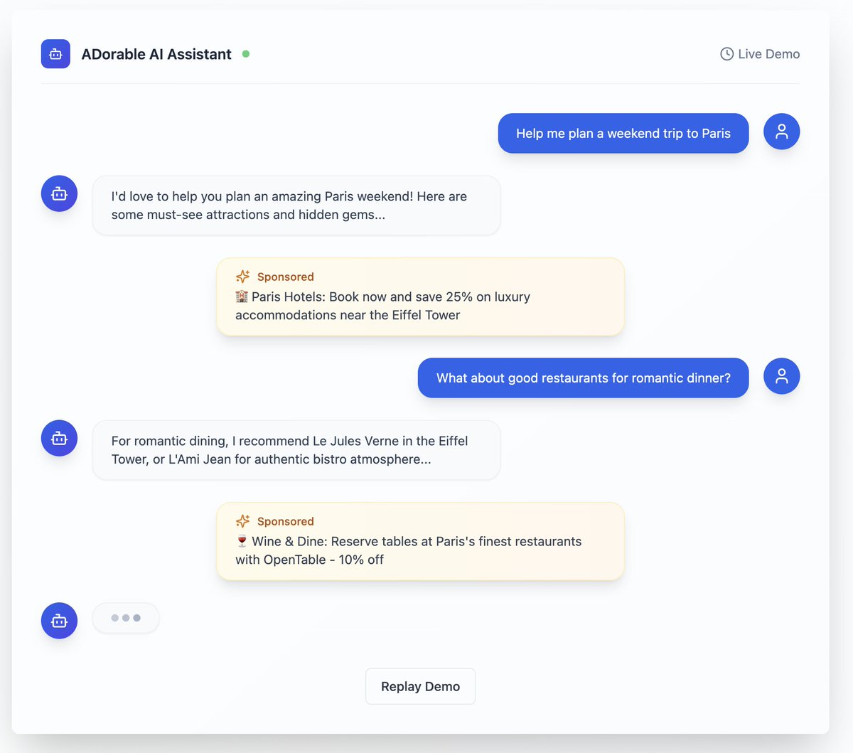The image size is (853, 753).
Task: Open the Wine & Dine sponsored card
Action: coord(420,541)
